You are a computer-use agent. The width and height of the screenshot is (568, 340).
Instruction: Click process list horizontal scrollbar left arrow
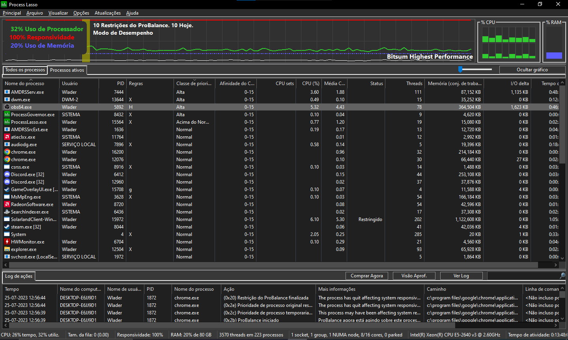[6, 265]
